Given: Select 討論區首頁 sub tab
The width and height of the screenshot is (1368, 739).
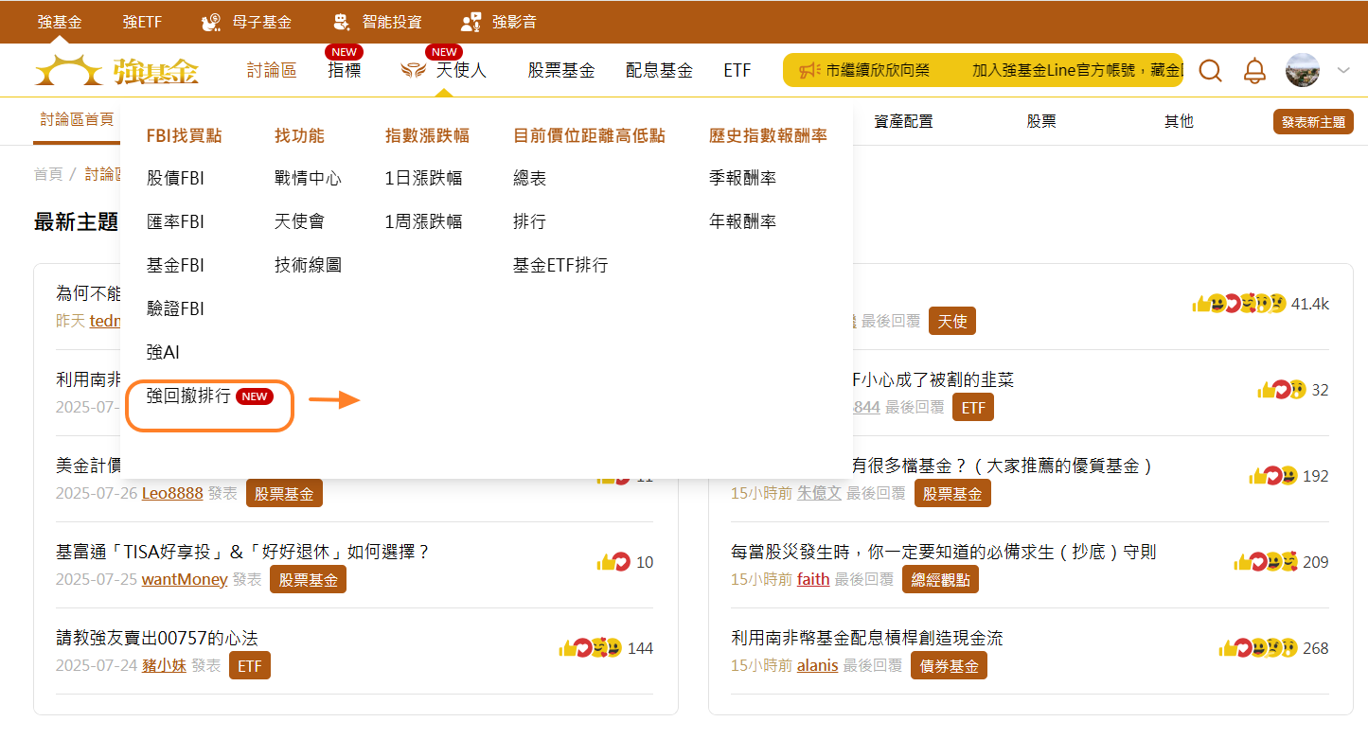Looking at the screenshot, I should click(77, 120).
